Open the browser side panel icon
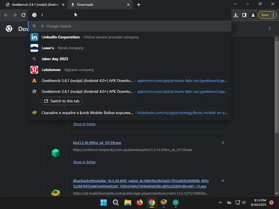The image size is (279, 209). [x=244, y=15]
